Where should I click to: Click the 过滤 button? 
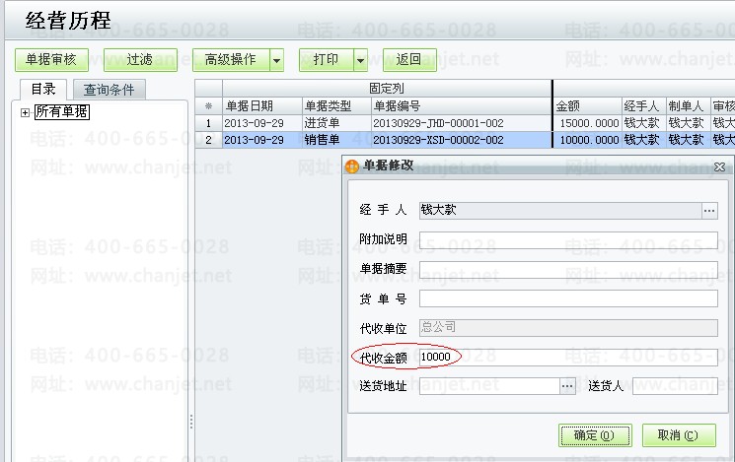[x=139, y=60]
